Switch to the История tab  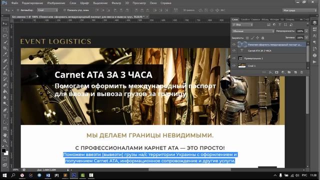(x=274, y=19)
